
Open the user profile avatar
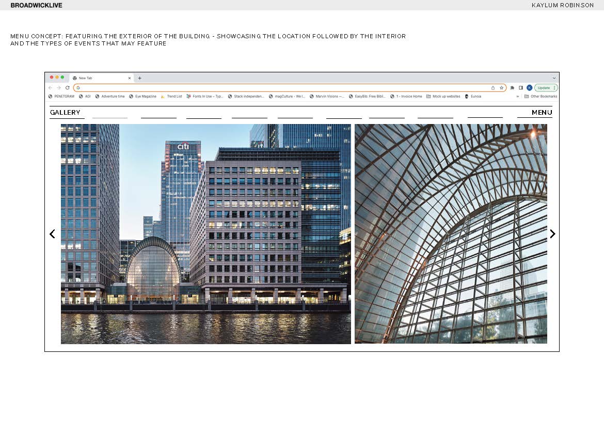coord(529,88)
